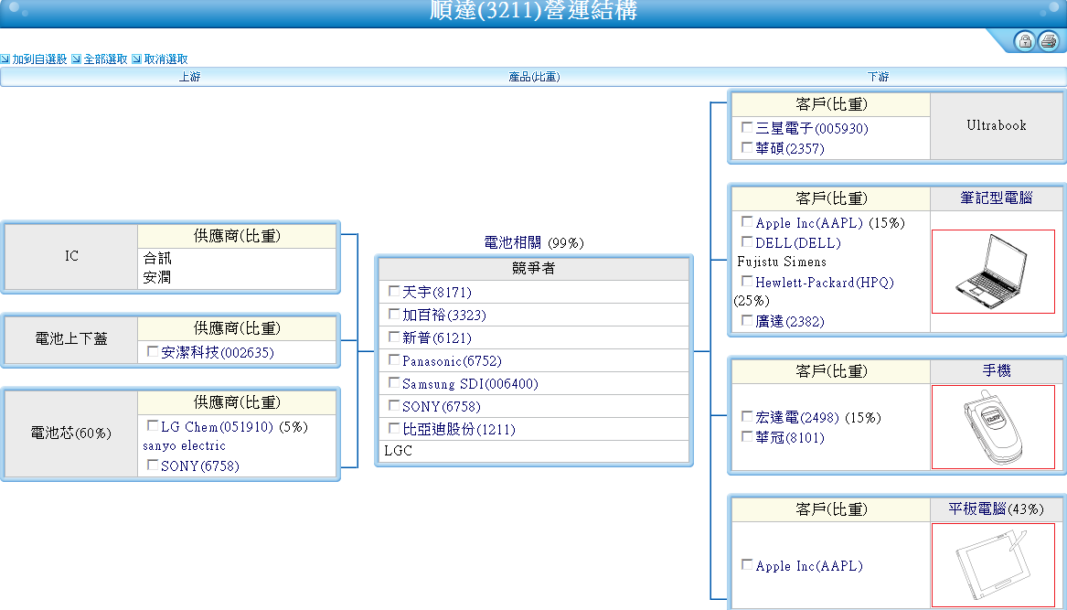Open the 手機 category link
Viewport: 1067px width, 610px height.
point(997,371)
